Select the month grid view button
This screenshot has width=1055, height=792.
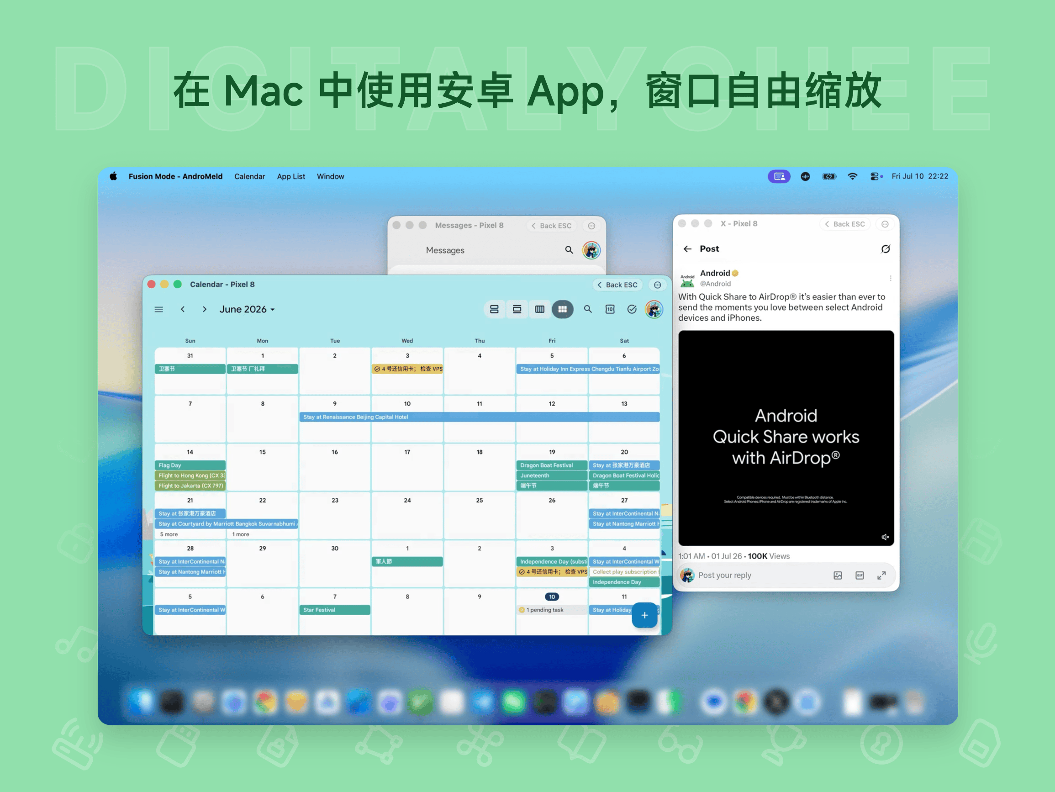563,309
